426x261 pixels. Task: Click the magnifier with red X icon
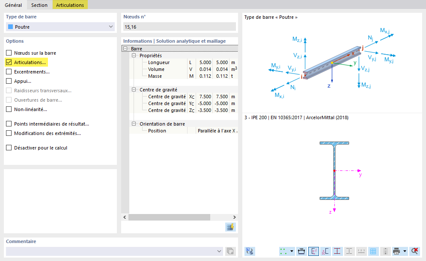[x=414, y=251]
